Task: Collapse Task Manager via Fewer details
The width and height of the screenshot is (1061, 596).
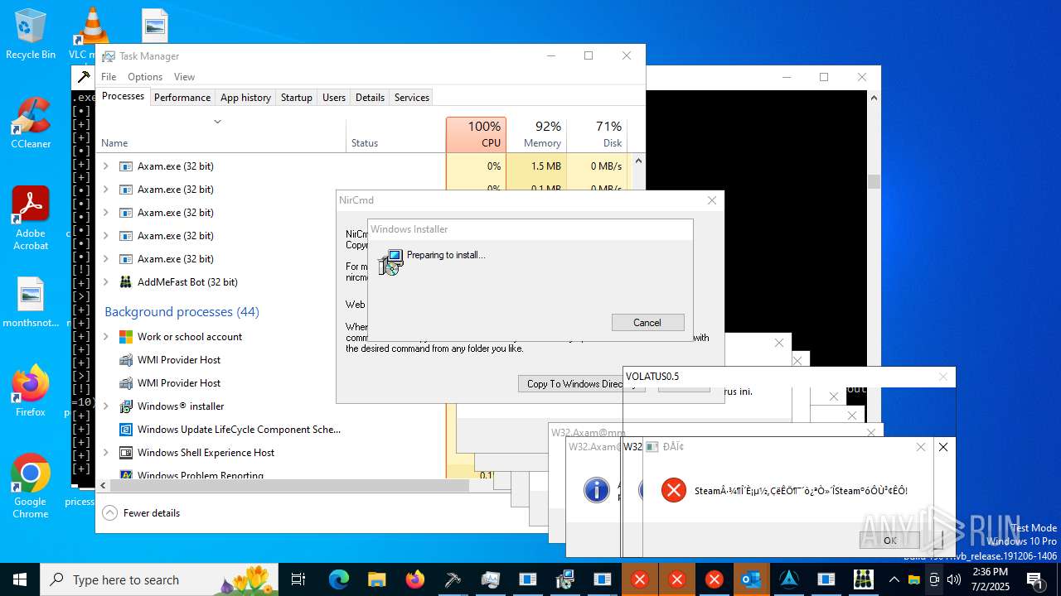Action: tap(141, 513)
